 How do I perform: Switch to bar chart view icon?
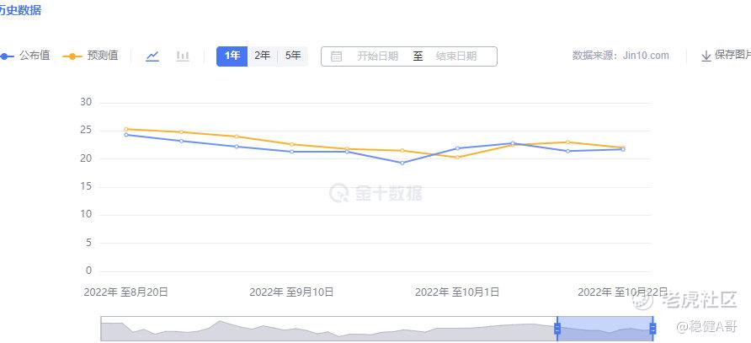click(x=183, y=56)
